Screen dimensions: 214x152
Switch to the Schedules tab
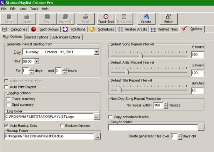tap(102, 29)
